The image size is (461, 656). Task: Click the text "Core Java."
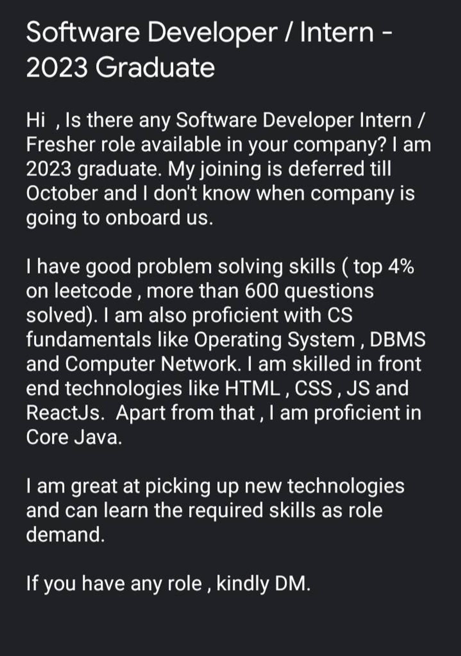point(74,437)
